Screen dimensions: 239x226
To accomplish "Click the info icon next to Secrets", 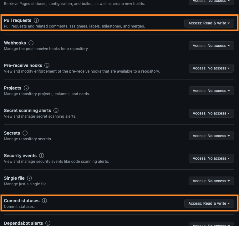I will [25, 133].
